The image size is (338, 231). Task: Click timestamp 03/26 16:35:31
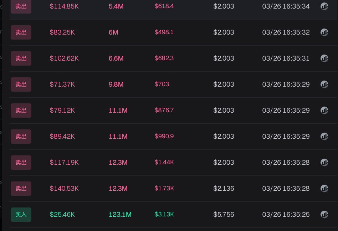(286, 58)
